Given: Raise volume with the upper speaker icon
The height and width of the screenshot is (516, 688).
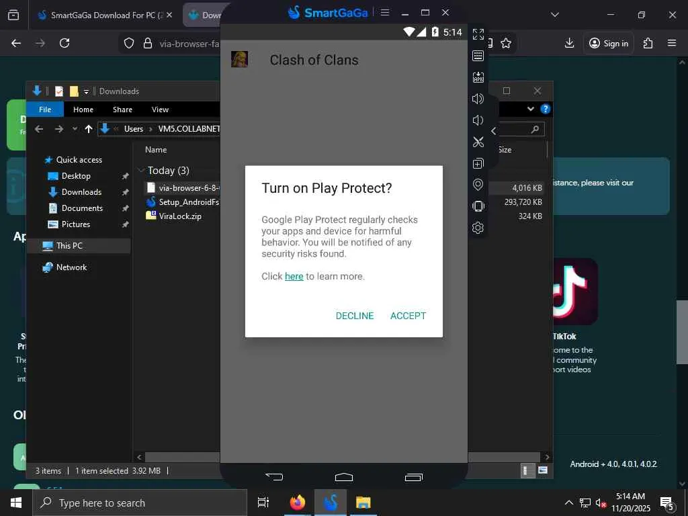Looking at the screenshot, I should point(478,99).
